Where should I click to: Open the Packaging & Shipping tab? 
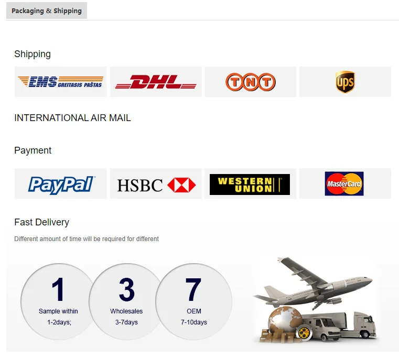point(47,10)
